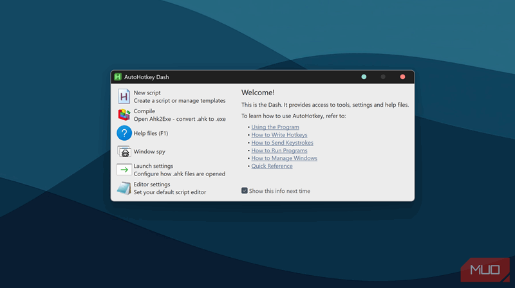Choose the Window spy text entry
This screenshot has height=288, width=515.
coord(149,152)
